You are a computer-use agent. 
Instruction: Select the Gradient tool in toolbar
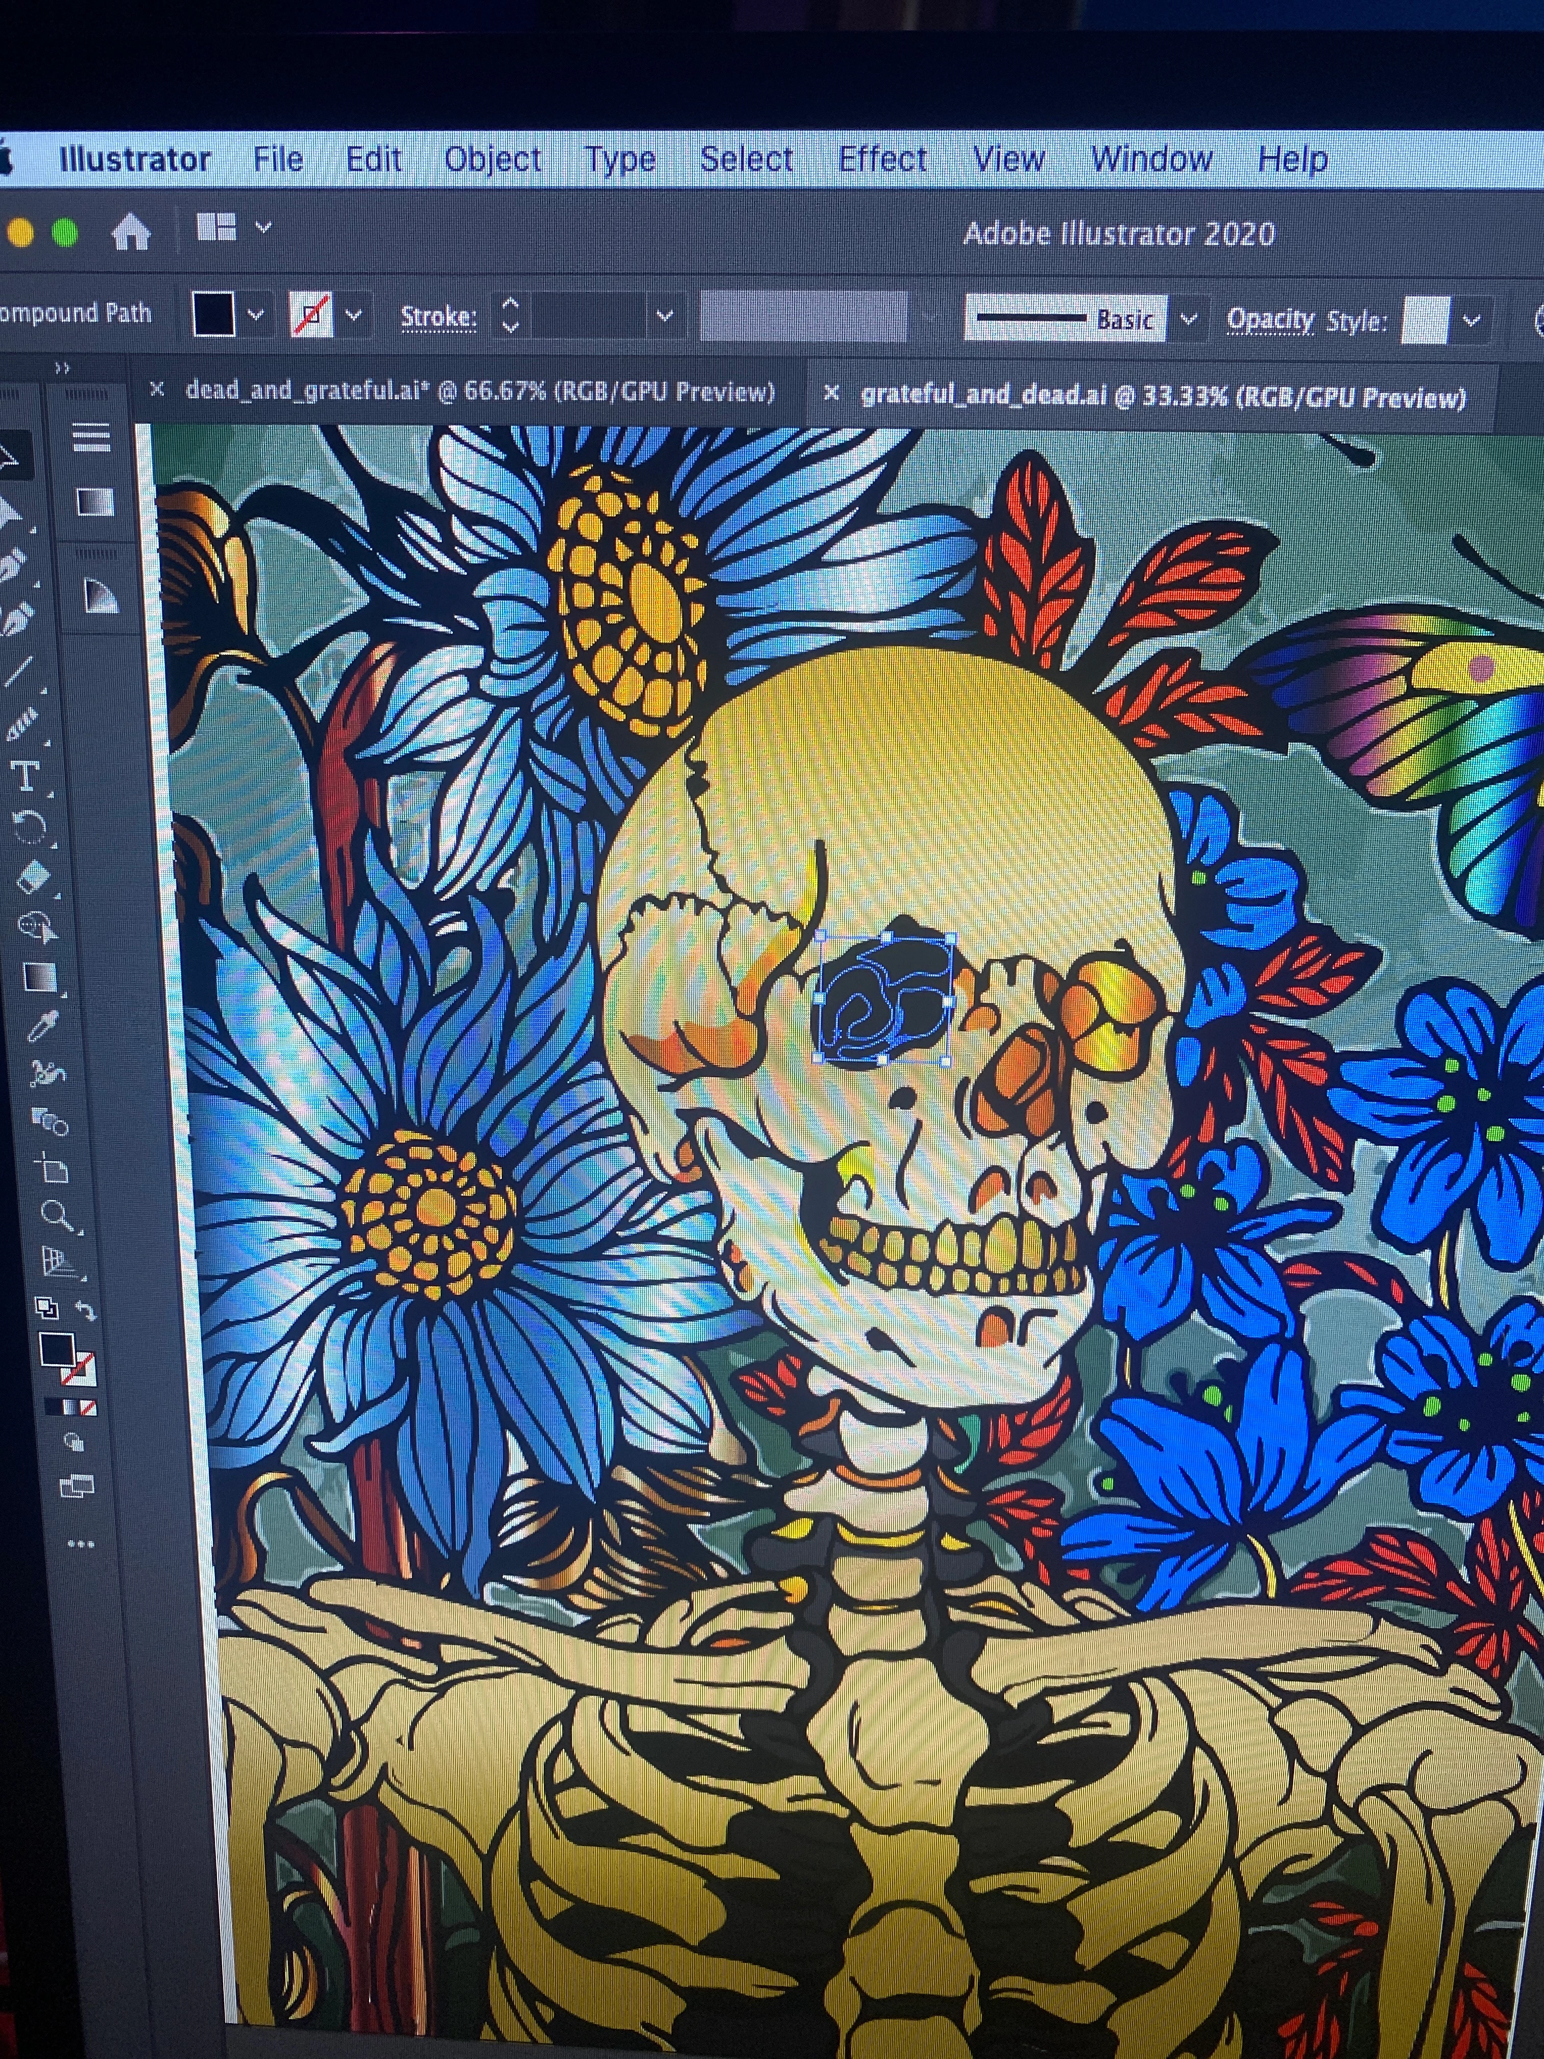39,976
